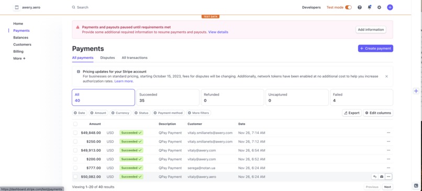
Task: Click the Add information button
Action: [x=371, y=30]
